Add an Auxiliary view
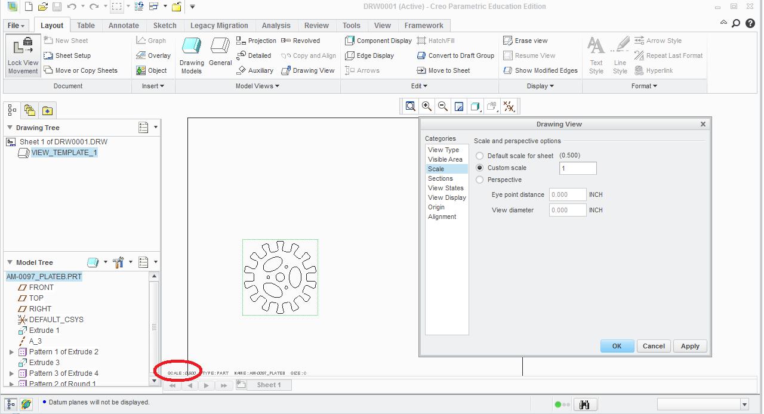 click(255, 70)
